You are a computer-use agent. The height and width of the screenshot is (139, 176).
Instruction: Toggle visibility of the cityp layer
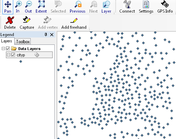pos(13,55)
